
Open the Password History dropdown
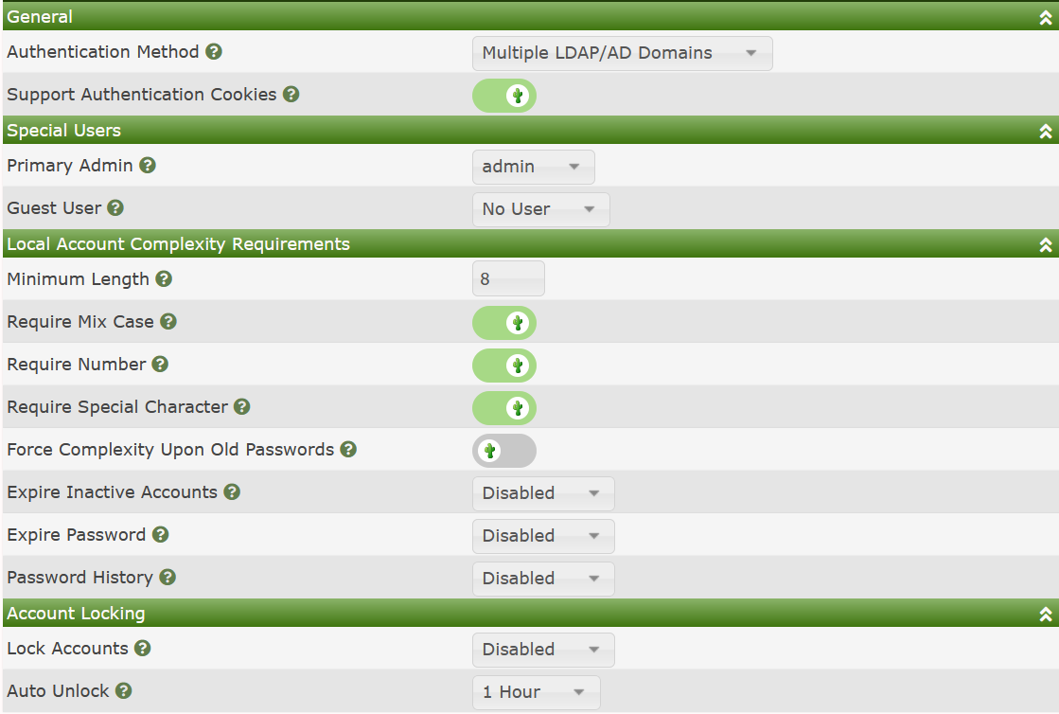point(542,579)
